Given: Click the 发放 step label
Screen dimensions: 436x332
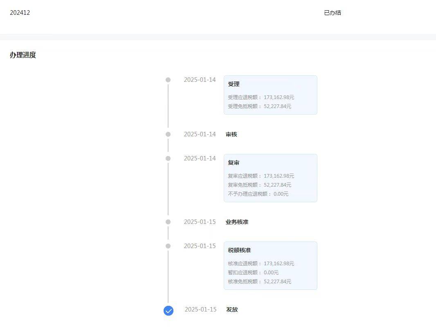Looking at the screenshot, I should pos(232,309).
